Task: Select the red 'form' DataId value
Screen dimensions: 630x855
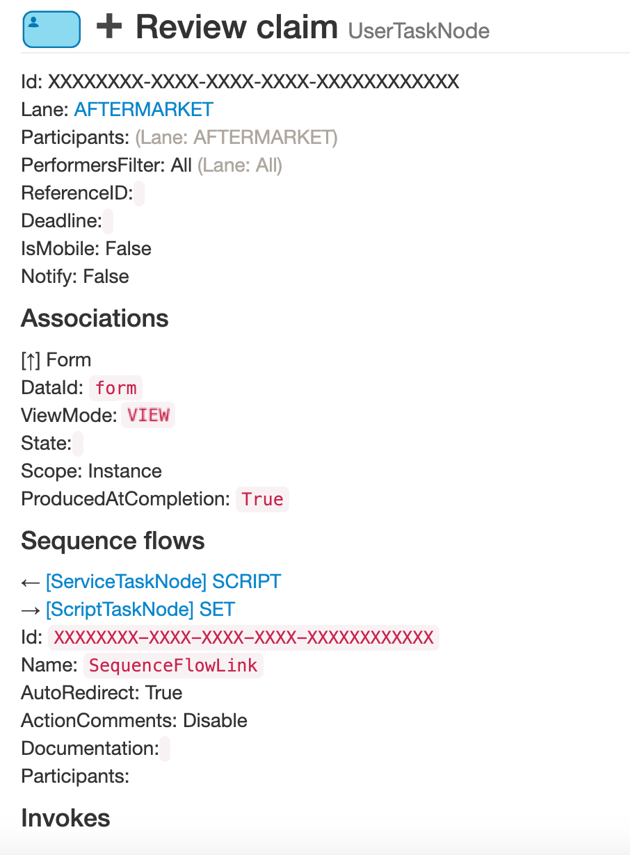Action: 116,388
